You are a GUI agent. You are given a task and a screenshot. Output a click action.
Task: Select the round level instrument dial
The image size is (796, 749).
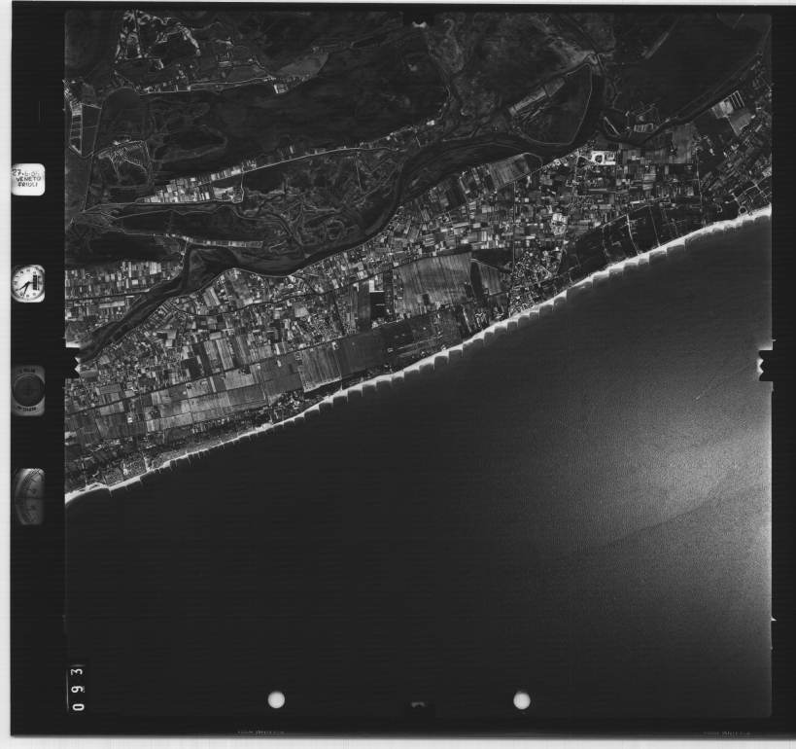[28, 390]
